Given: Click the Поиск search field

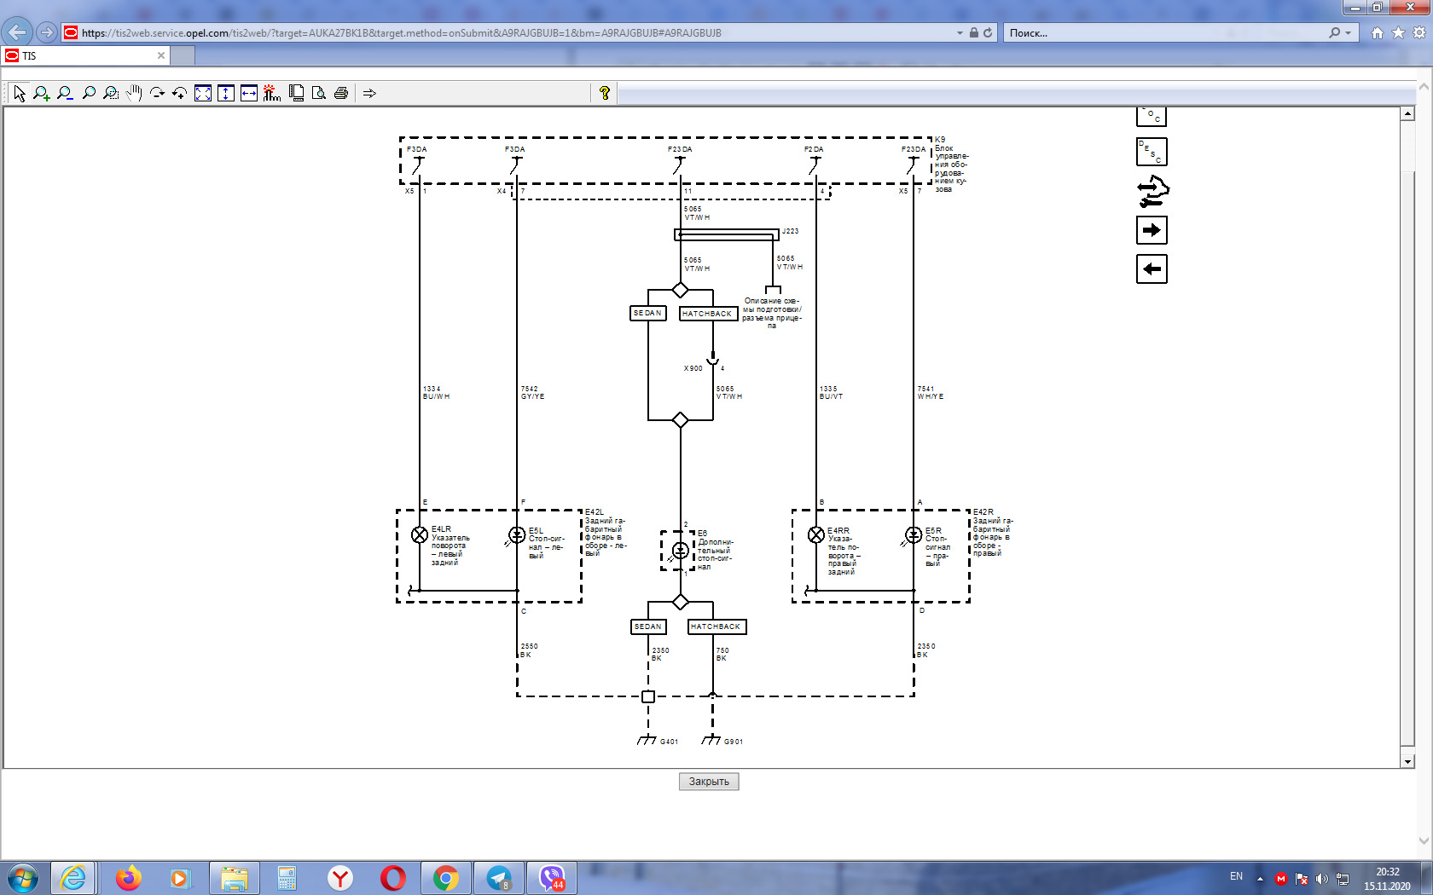Looking at the screenshot, I should click(x=1164, y=32).
